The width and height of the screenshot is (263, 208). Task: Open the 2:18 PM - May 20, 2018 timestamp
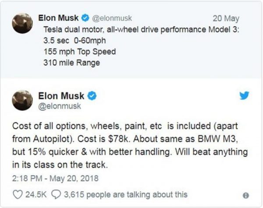click(55, 178)
